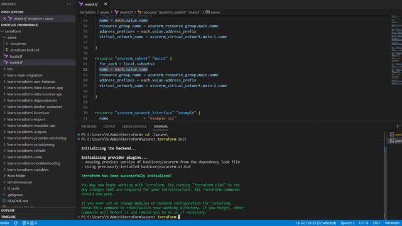Open learn-terraform-provisioning folder
The image size is (402, 226).
click(x=31, y=144)
